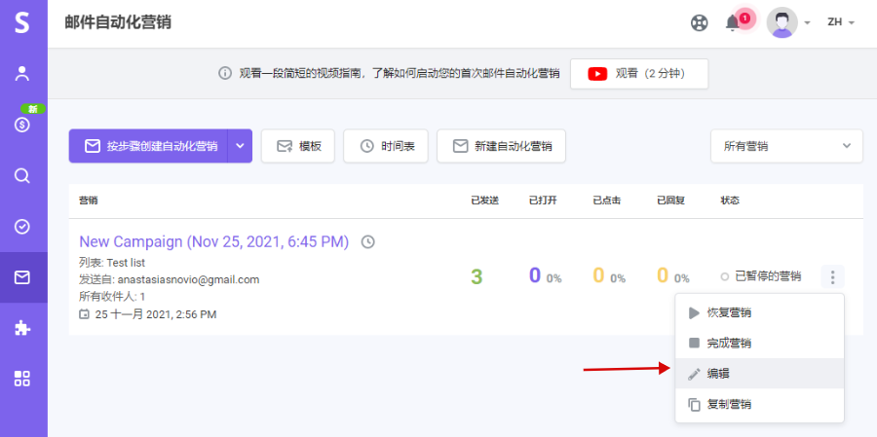This screenshot has width=877, height=437.
Task: Open the search magnifier in sidebar
Action: click(x=21, y=176)
